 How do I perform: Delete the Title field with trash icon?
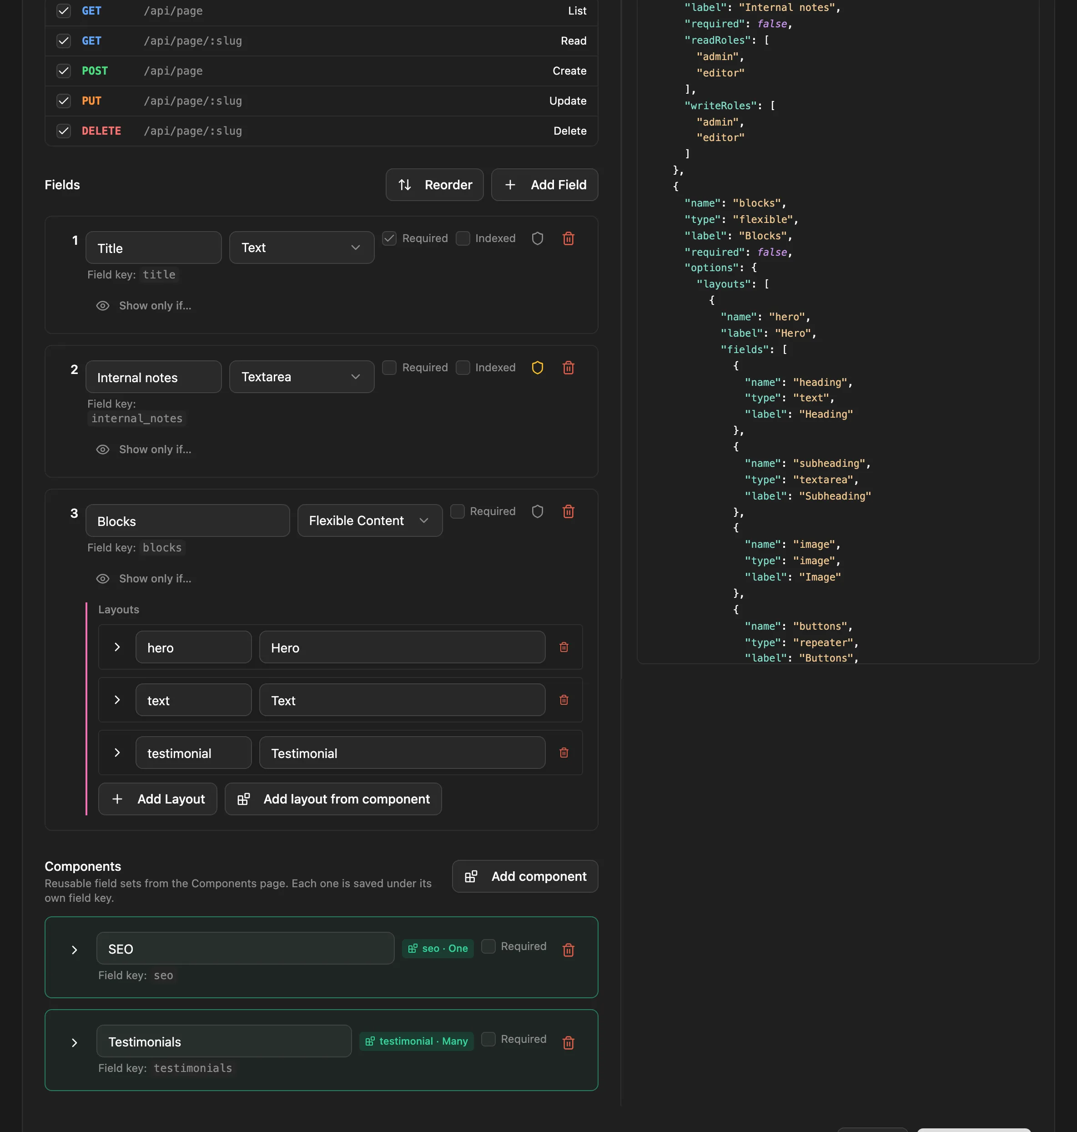568,238
